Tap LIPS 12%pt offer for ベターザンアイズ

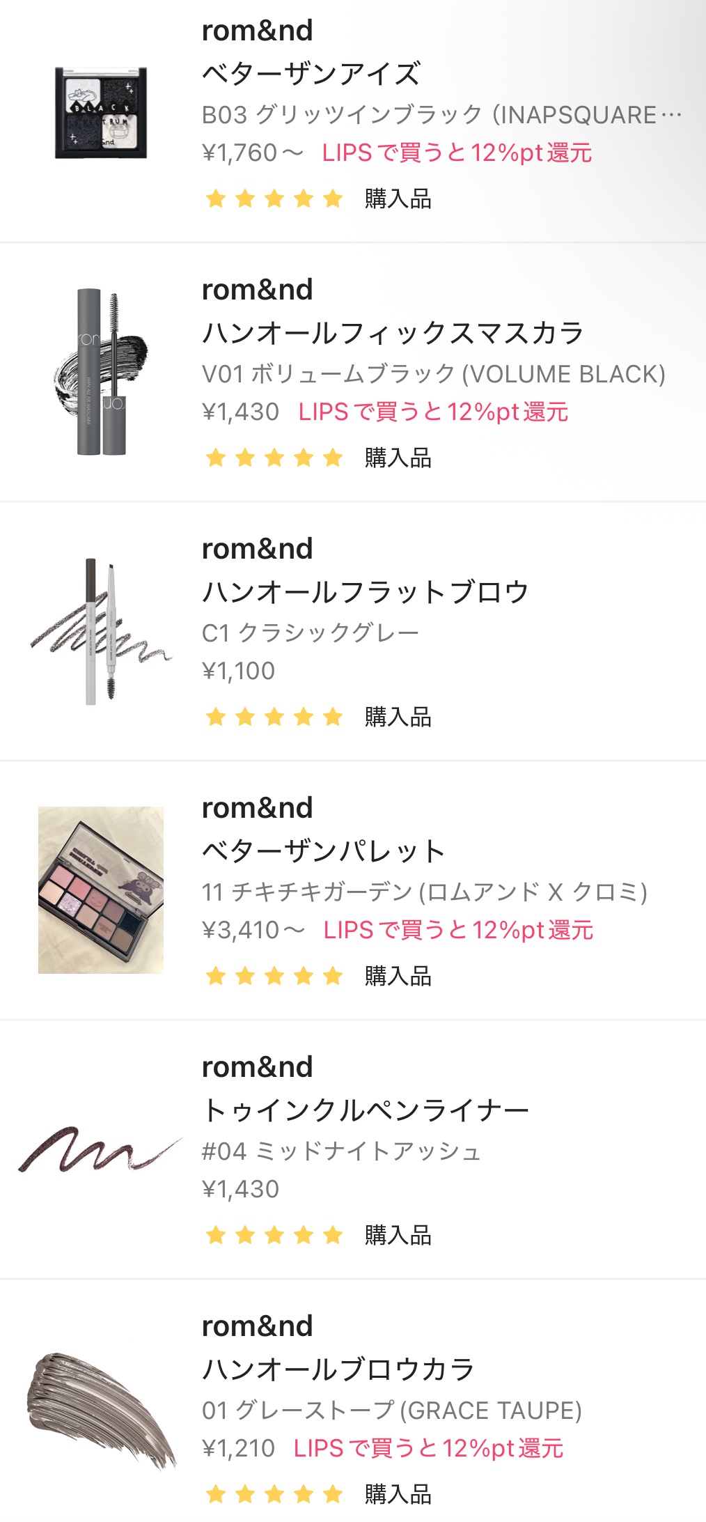(x=457, y=153)
